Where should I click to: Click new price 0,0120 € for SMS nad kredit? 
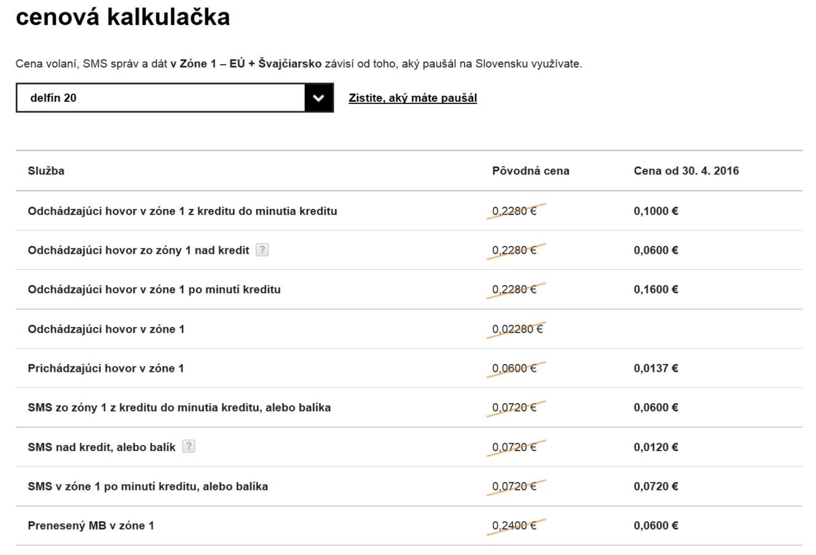click(x=656, y=447)
